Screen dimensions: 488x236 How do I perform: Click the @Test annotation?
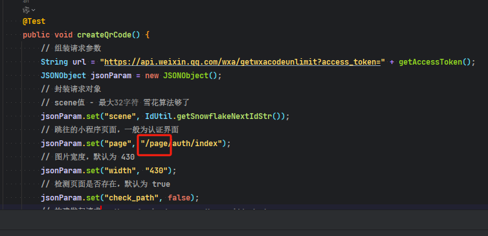[34, 21]
